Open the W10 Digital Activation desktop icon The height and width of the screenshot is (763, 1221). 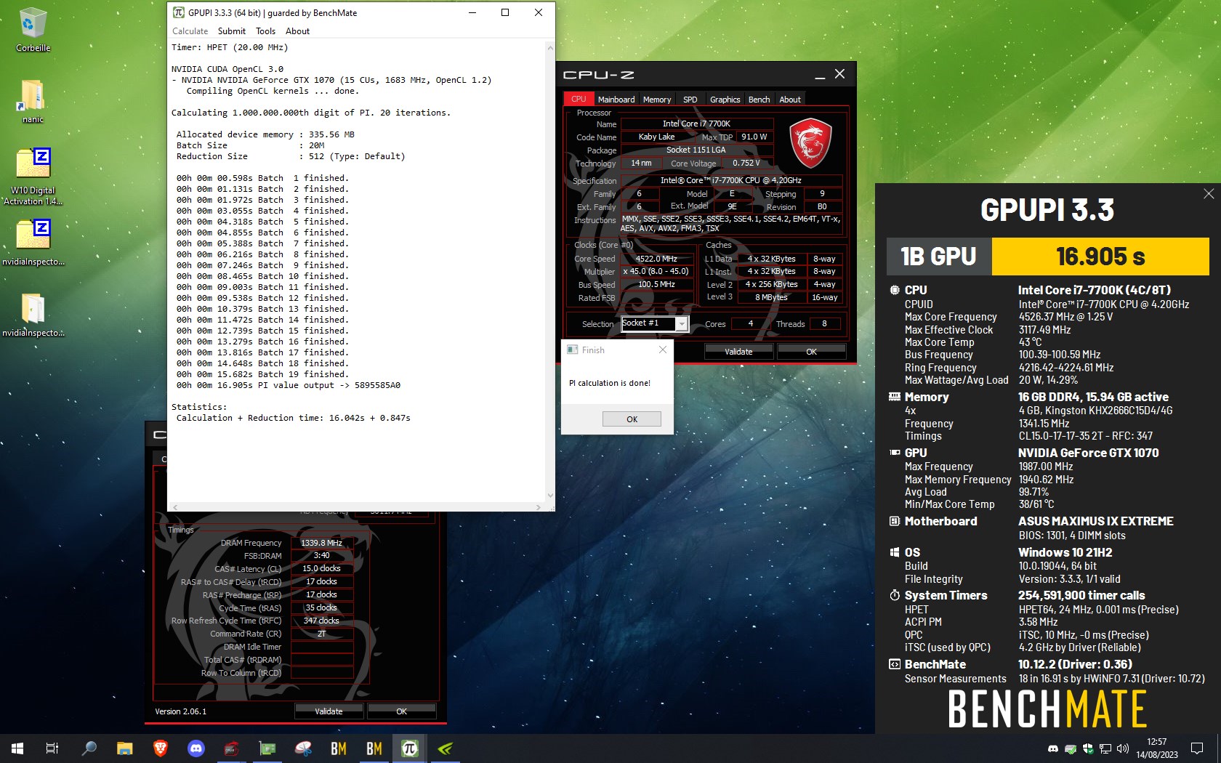click(33, 177)
